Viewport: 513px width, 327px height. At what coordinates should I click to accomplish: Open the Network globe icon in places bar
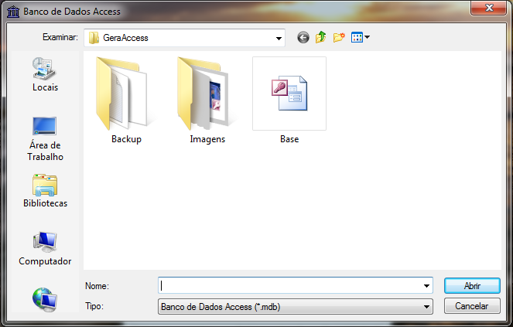tap(45, 299)
